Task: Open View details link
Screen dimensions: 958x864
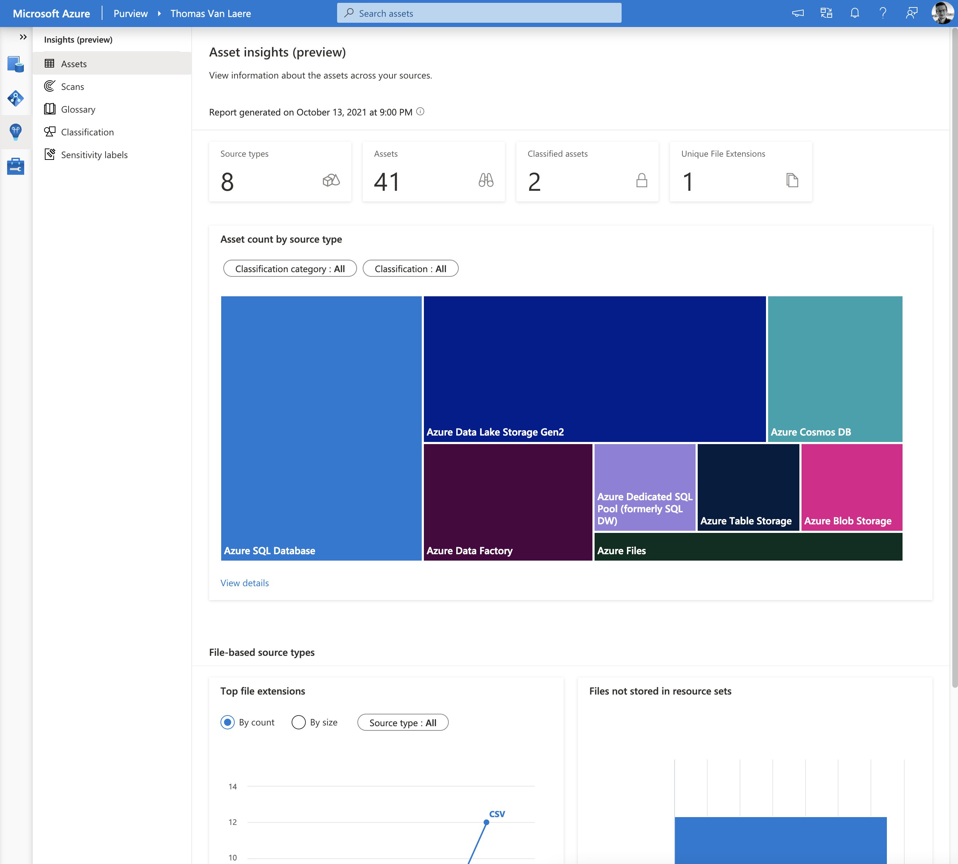Action: pos(244,583)
